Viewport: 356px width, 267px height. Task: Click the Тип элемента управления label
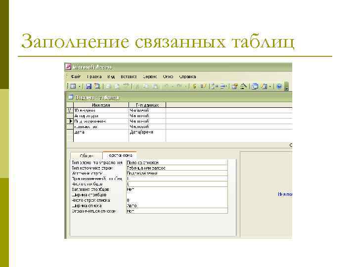click(x=97, y=163)
